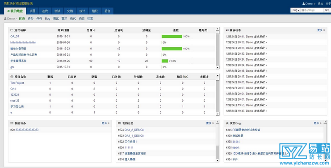Viewport: 331px width, 168px height.
Task: Select 档案 in the sub menu
Action: coord(90,19)
